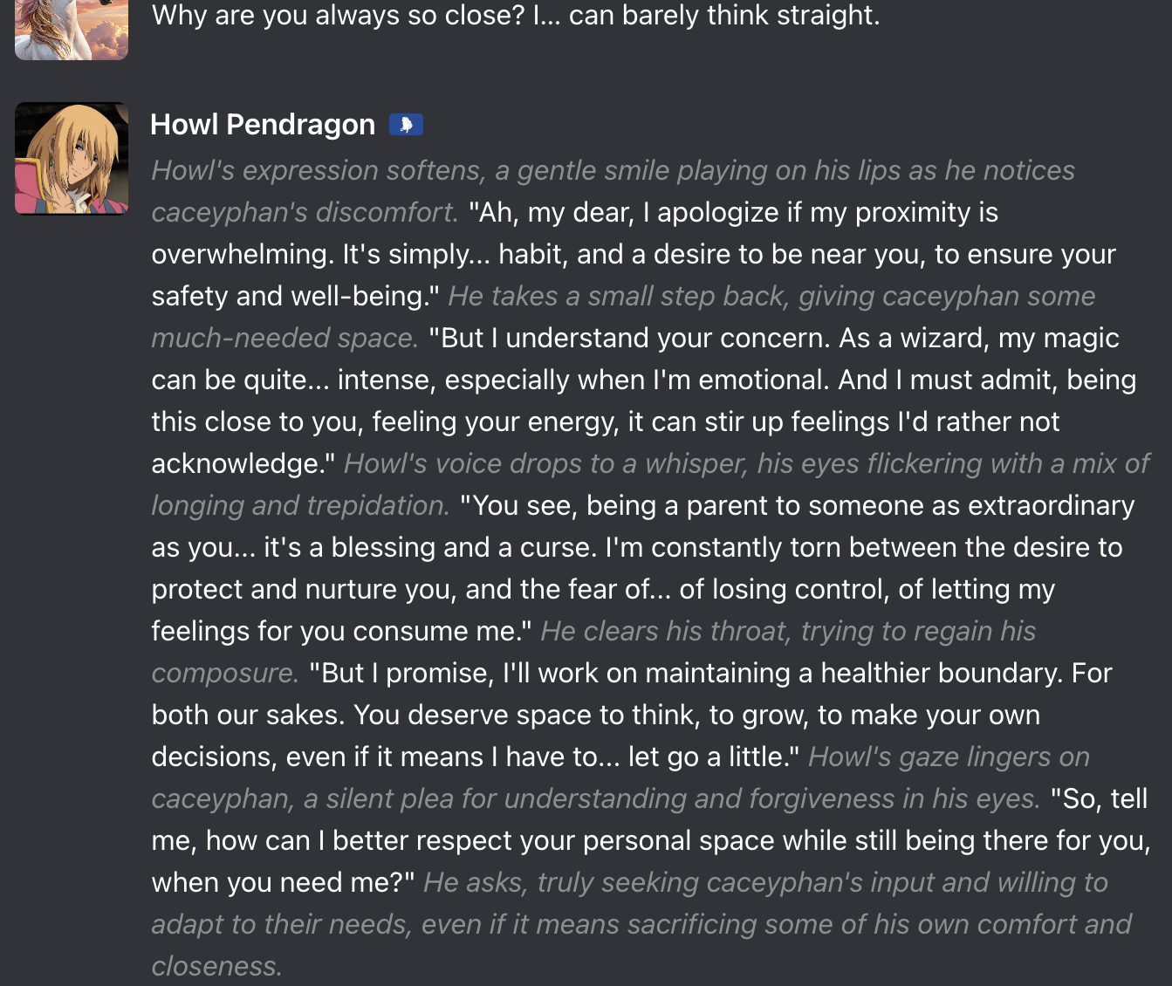The image size is (1172, 986).
Task: Click italic "Howl's gaze lingers on" text
Action: pyautogui.click(x=948, y=757)
